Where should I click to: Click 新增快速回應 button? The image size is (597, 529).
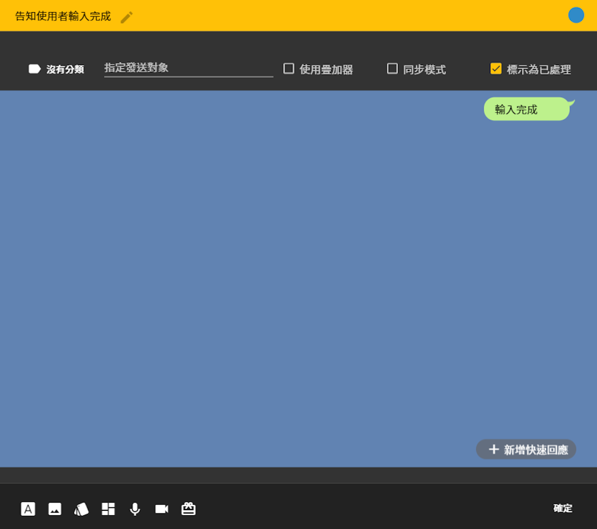(526, 449)
